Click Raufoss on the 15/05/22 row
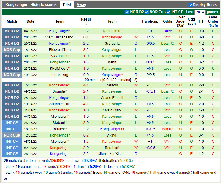221x183 pixels. point(112,85)
